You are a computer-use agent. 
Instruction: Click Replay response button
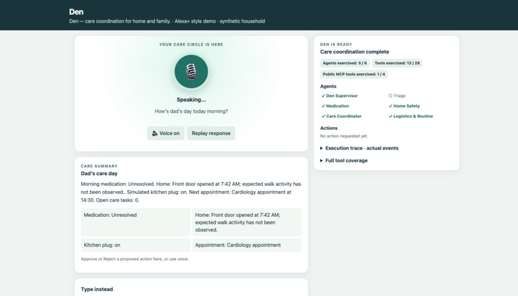tap(211, 133)
